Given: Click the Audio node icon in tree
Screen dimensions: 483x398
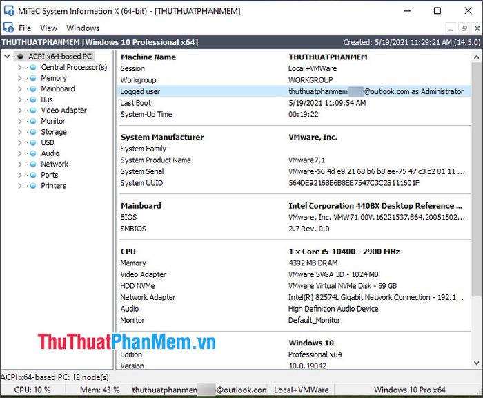Looking at the screenshot, I should coord(33,153).
